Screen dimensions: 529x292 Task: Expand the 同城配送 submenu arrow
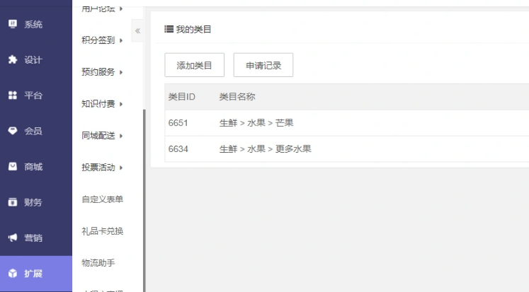coord(121,136)
